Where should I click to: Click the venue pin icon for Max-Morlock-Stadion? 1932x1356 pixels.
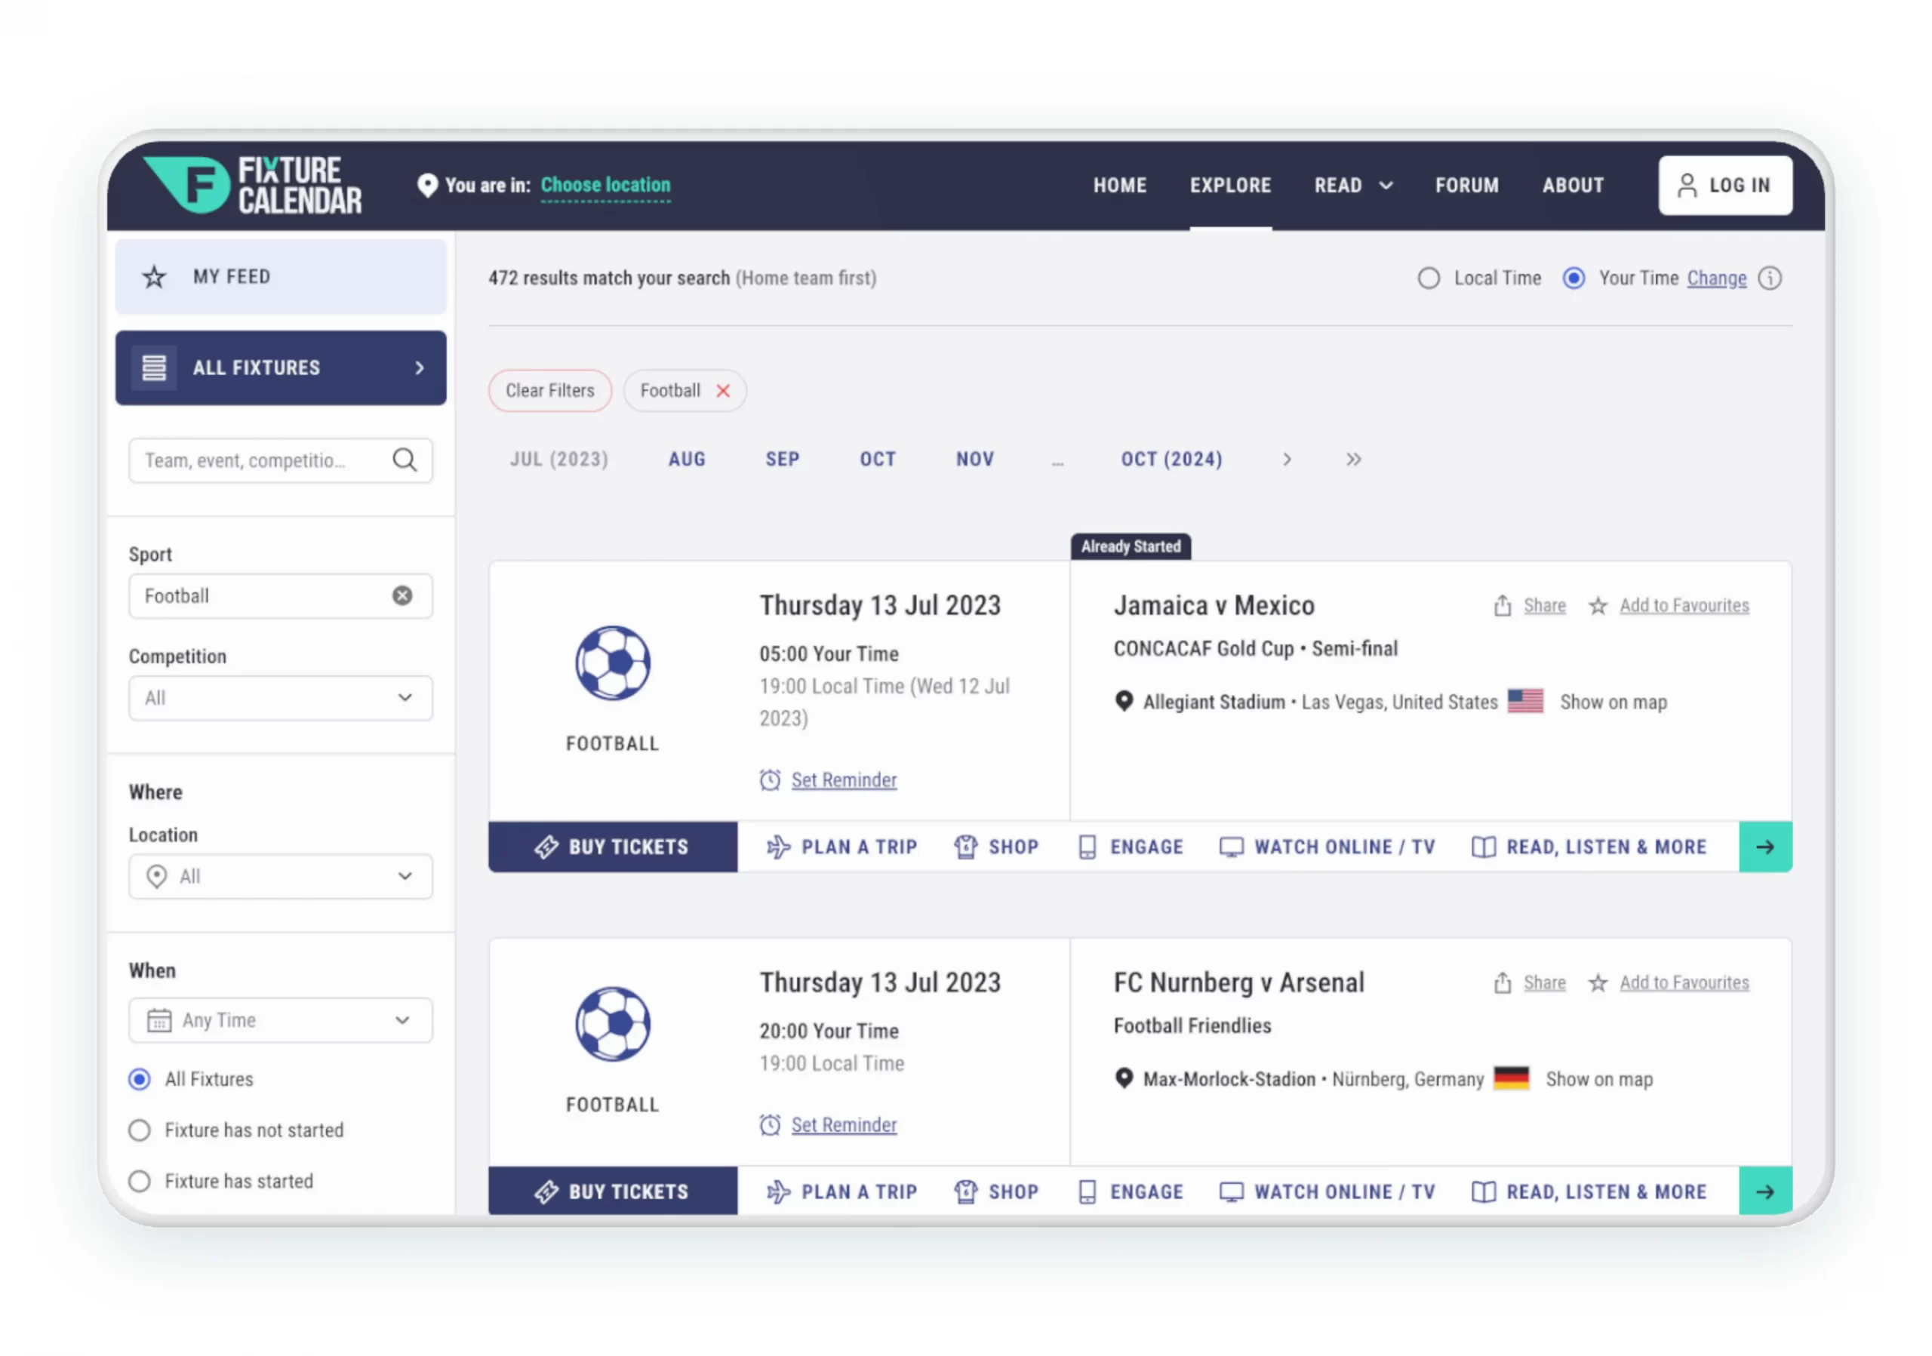click(x=1124, y=1078)
